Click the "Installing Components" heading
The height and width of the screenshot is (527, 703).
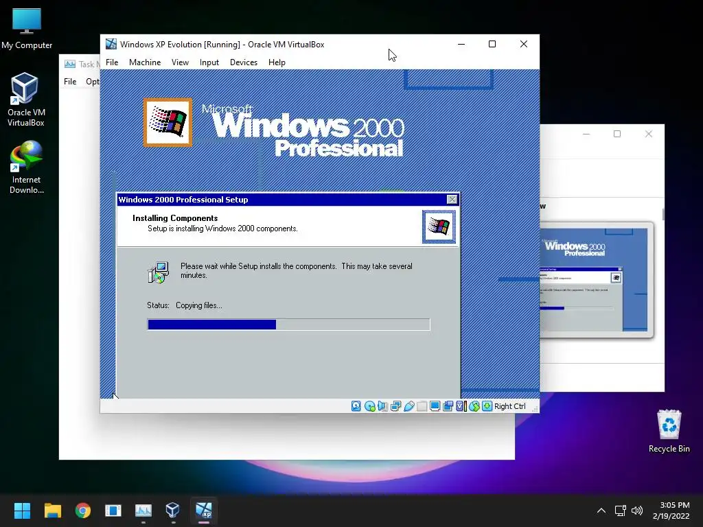pyautogui.click(x=175, y=218)
